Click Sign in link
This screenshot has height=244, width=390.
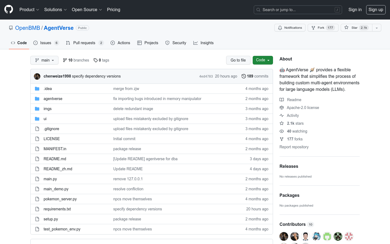click(x=355, y=9)
